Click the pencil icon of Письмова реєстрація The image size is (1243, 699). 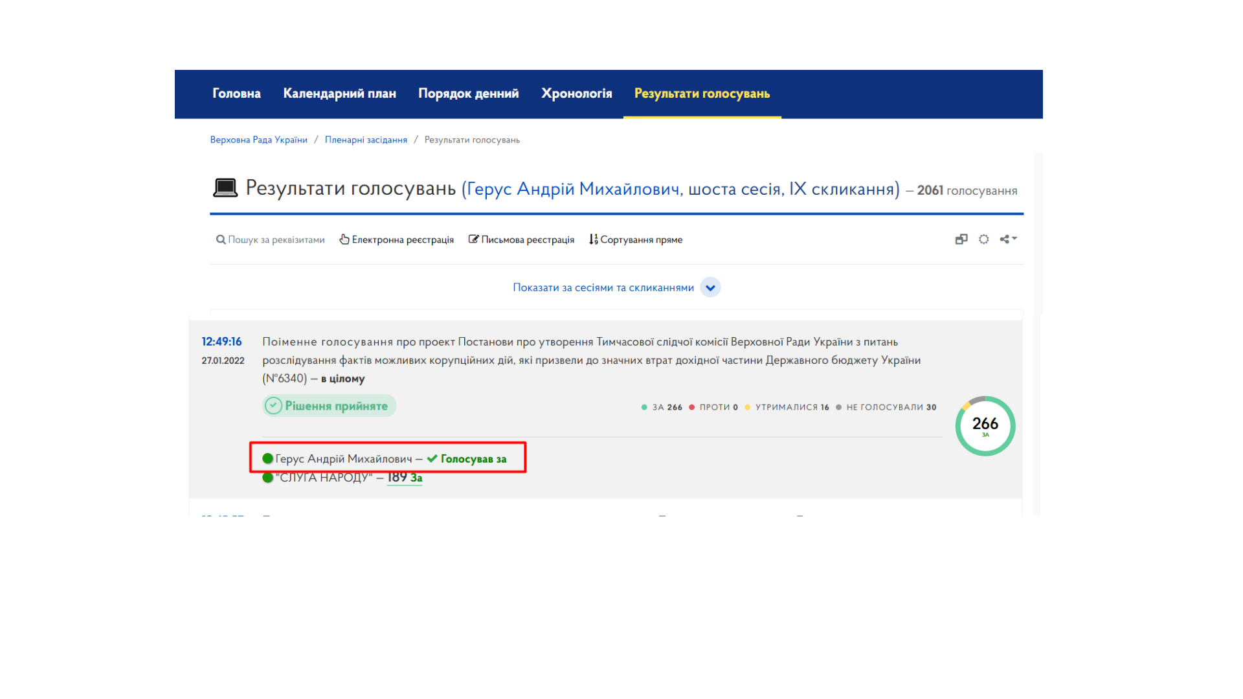(473, 239)
